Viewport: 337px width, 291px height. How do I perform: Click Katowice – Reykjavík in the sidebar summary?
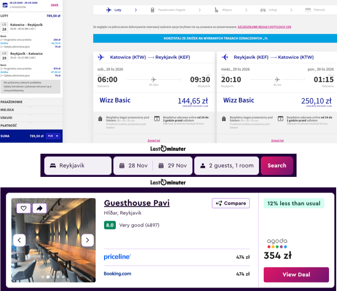[27, 25]
